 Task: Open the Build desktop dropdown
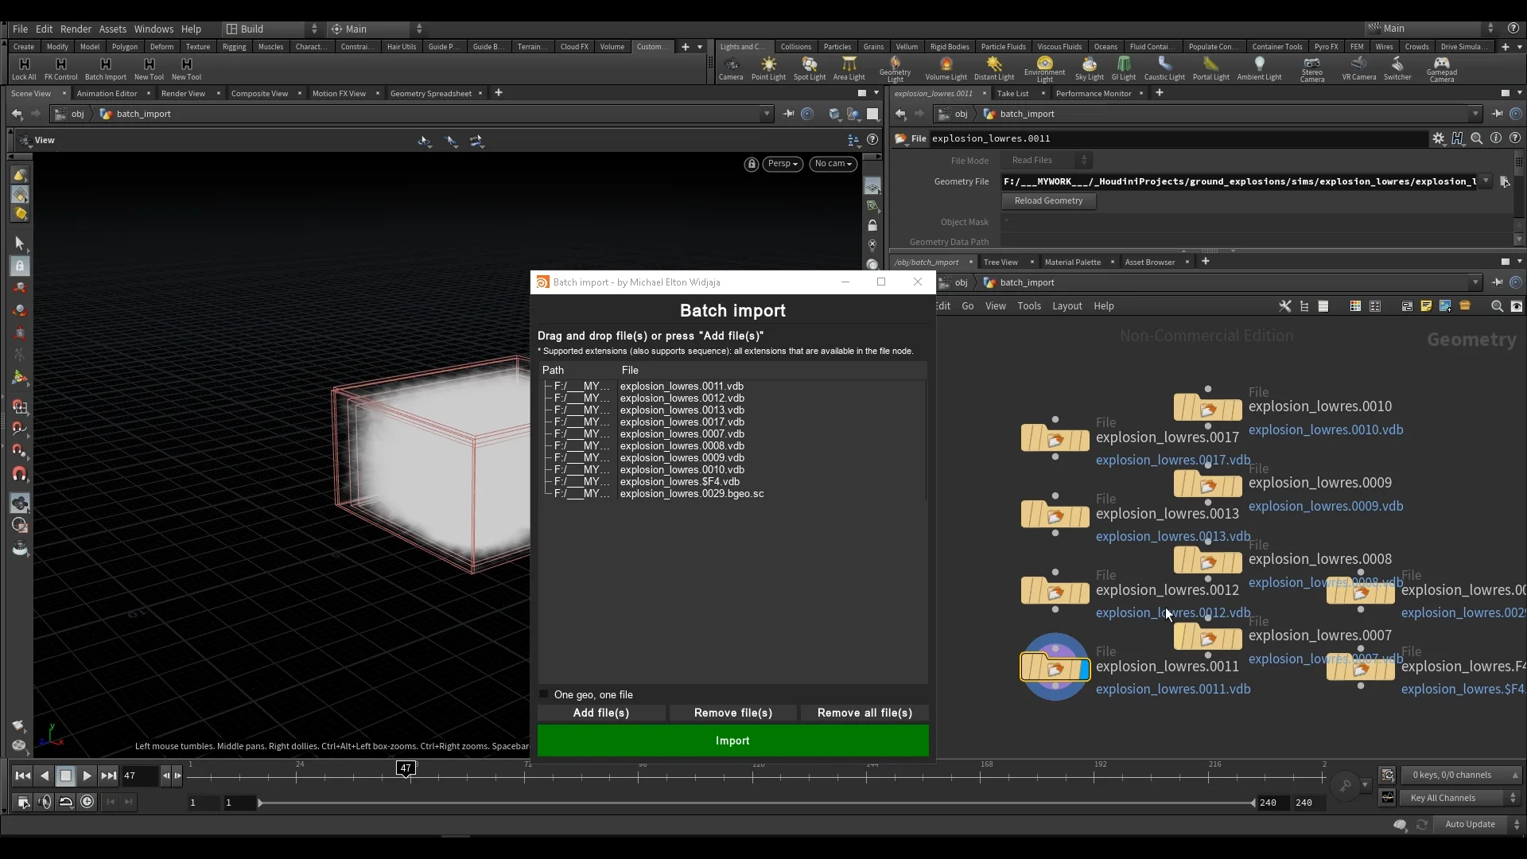coord(270,29)
